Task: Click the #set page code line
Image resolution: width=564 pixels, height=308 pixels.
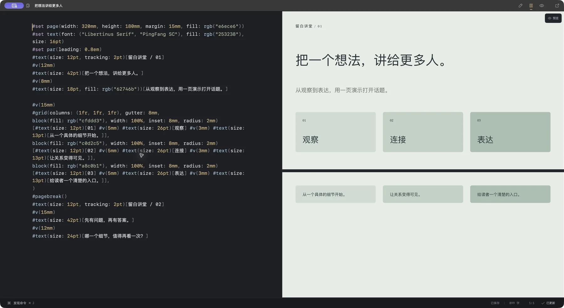Action: 138,26
